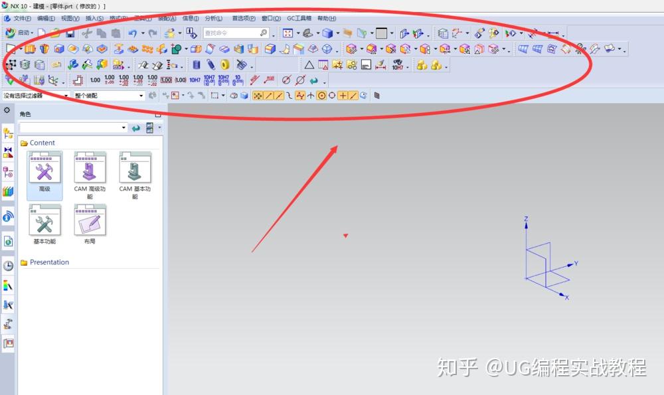Select the 基本功能 role
The image size is (664, 395).
pyautogui.click(x=44, y=224)
